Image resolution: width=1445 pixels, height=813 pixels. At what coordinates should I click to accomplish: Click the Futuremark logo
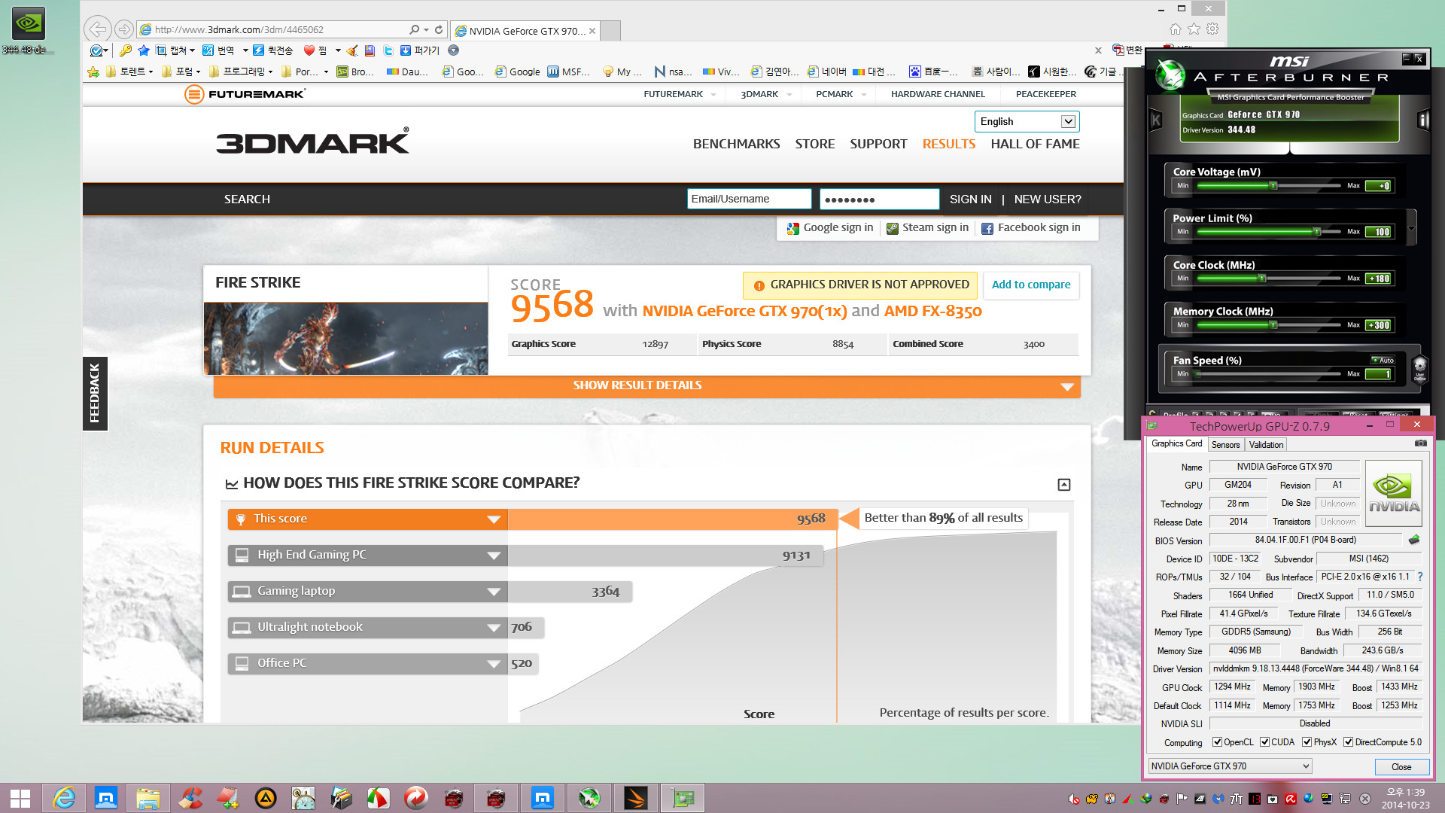245,94
